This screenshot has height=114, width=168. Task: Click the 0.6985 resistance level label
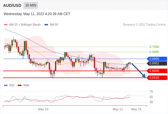[154, 52]
